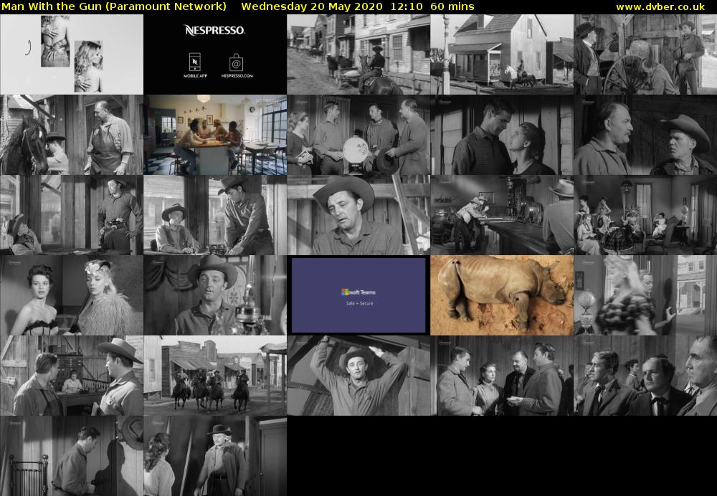Select the frame of man leaning over seated old man
The width and height of the screenshot is (717, 496).
point(215,215)
